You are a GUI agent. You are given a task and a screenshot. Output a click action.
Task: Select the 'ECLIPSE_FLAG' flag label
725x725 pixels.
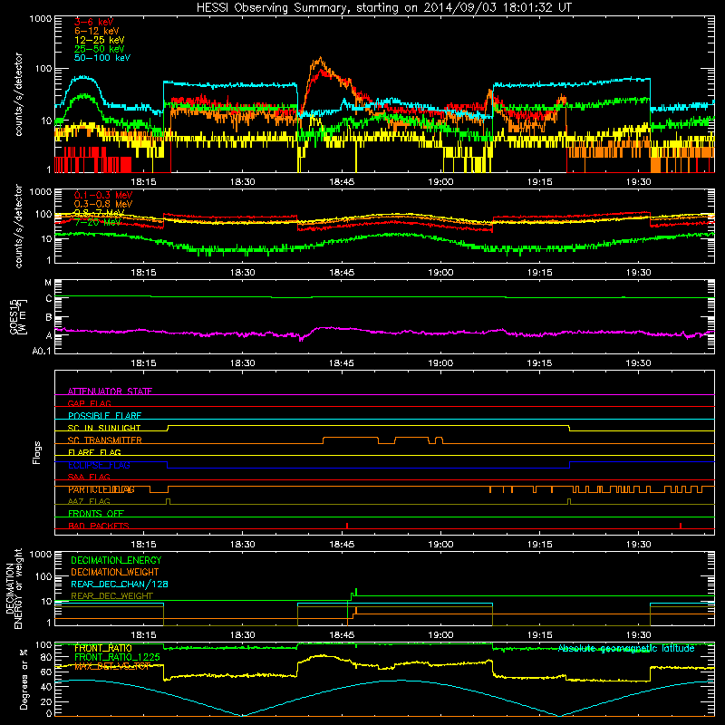tap(99, 465)
